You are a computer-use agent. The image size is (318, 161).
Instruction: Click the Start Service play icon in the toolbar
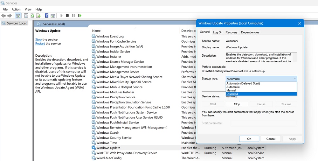[x=61, y=16]
